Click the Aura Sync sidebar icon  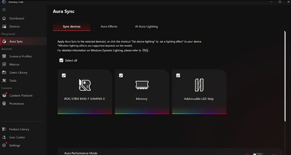tap(4, 42)
